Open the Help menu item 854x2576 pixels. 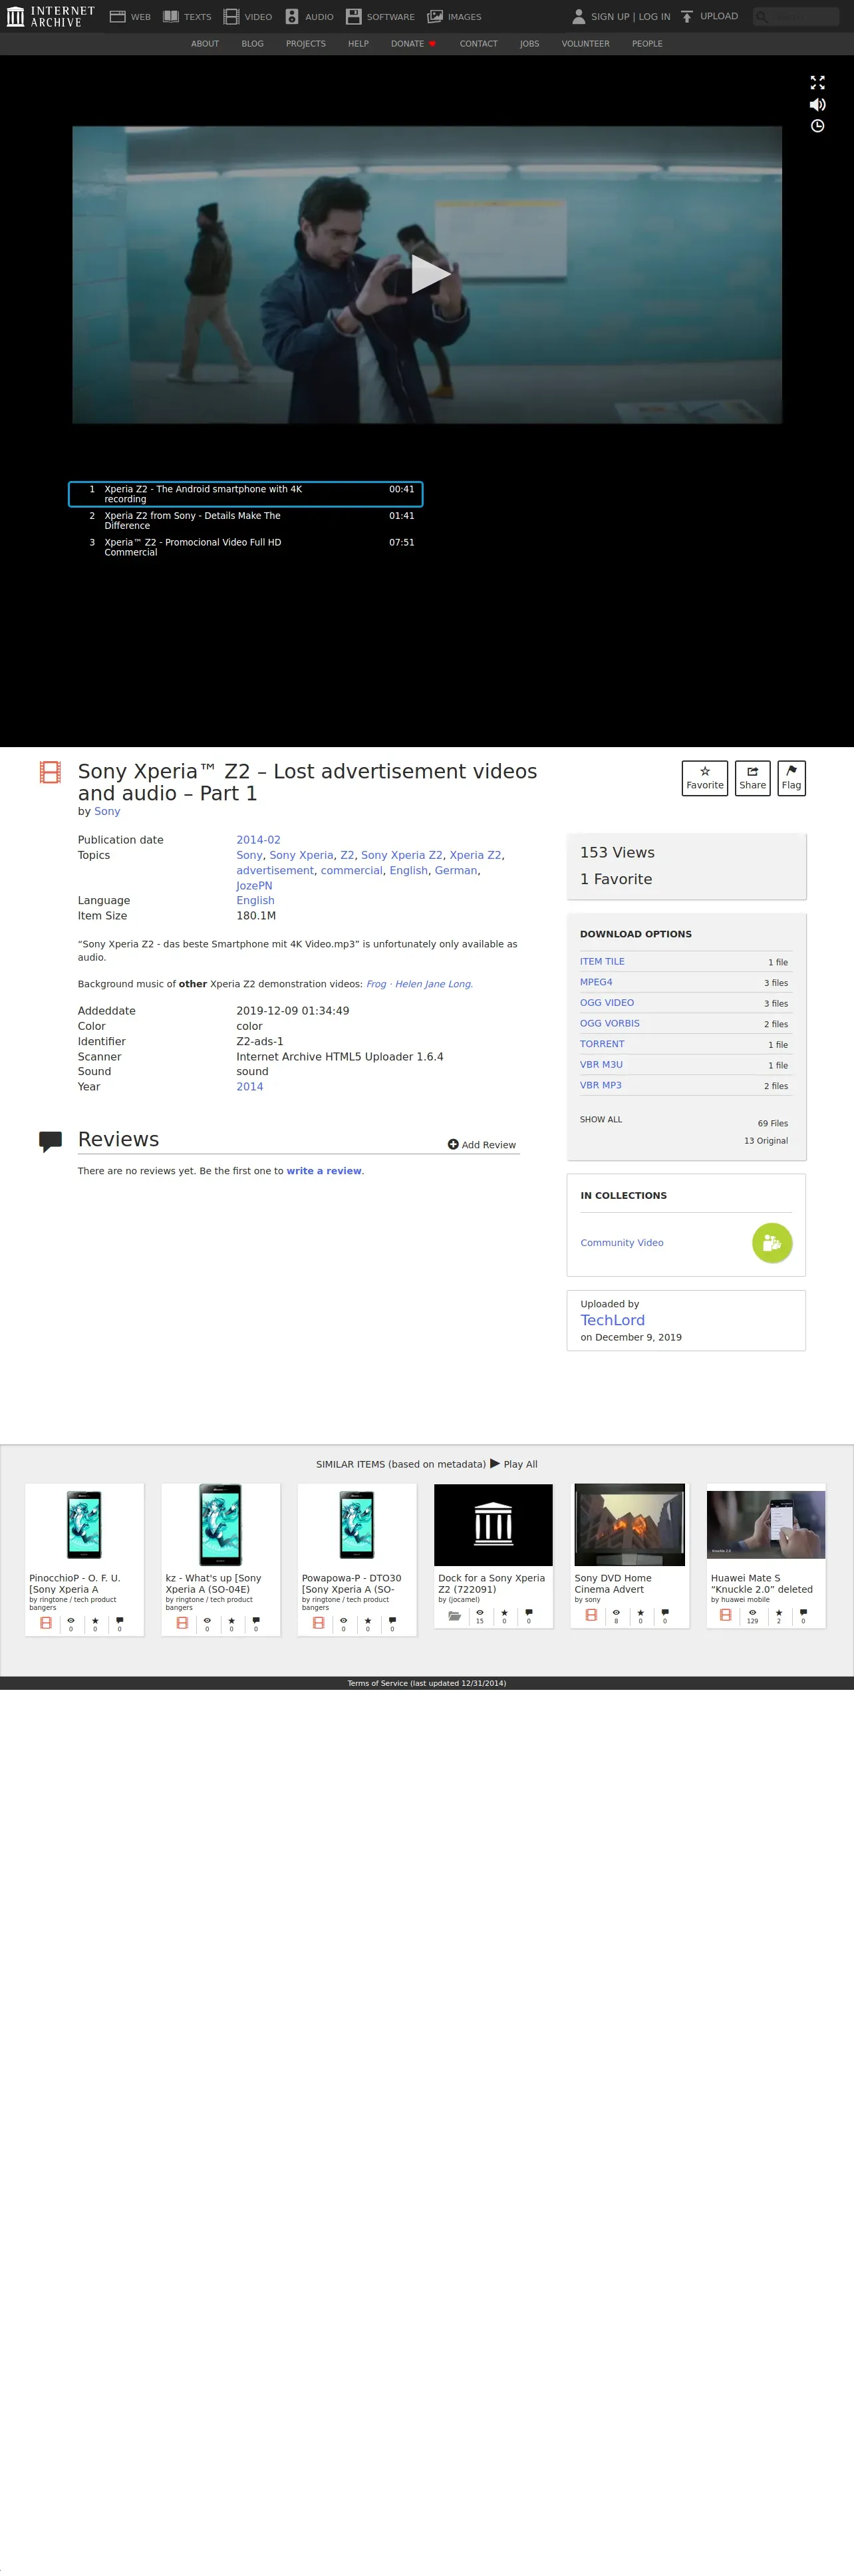pos(358,44)
